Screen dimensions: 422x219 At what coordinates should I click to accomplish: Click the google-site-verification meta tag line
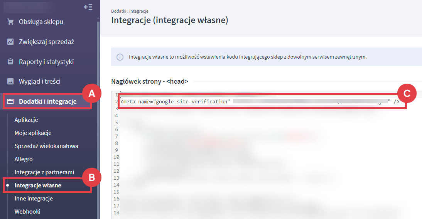(x=260, y=101)
